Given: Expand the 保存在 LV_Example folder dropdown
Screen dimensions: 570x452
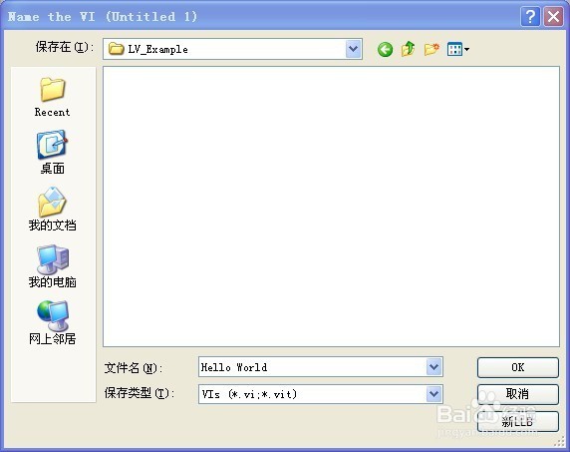Looking at the screenshot, I should pos(353,49).
